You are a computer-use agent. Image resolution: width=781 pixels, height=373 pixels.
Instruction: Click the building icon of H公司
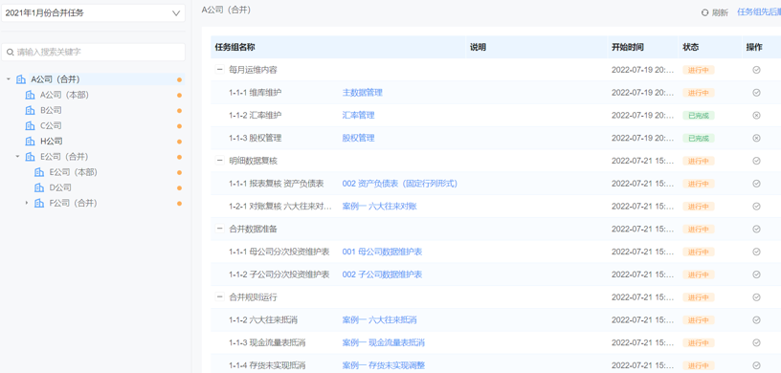point(30,141)
